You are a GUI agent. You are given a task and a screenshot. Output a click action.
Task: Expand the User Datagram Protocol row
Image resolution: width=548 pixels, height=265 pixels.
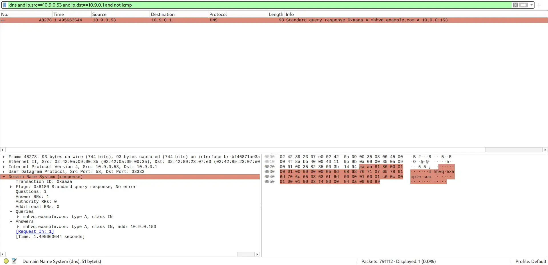[x=4, y=172]
